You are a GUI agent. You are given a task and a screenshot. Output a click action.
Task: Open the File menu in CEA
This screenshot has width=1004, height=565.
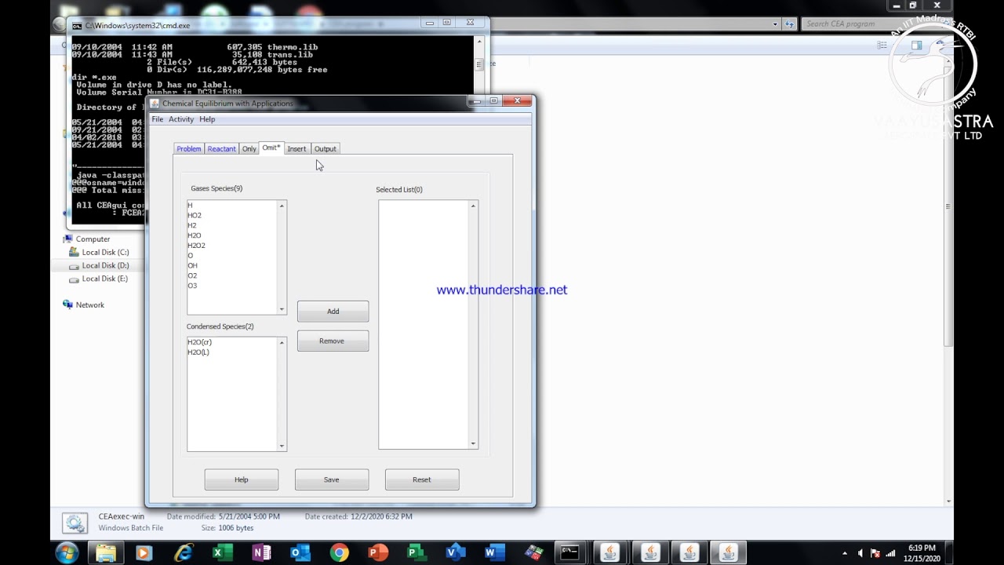pos(157,119)
